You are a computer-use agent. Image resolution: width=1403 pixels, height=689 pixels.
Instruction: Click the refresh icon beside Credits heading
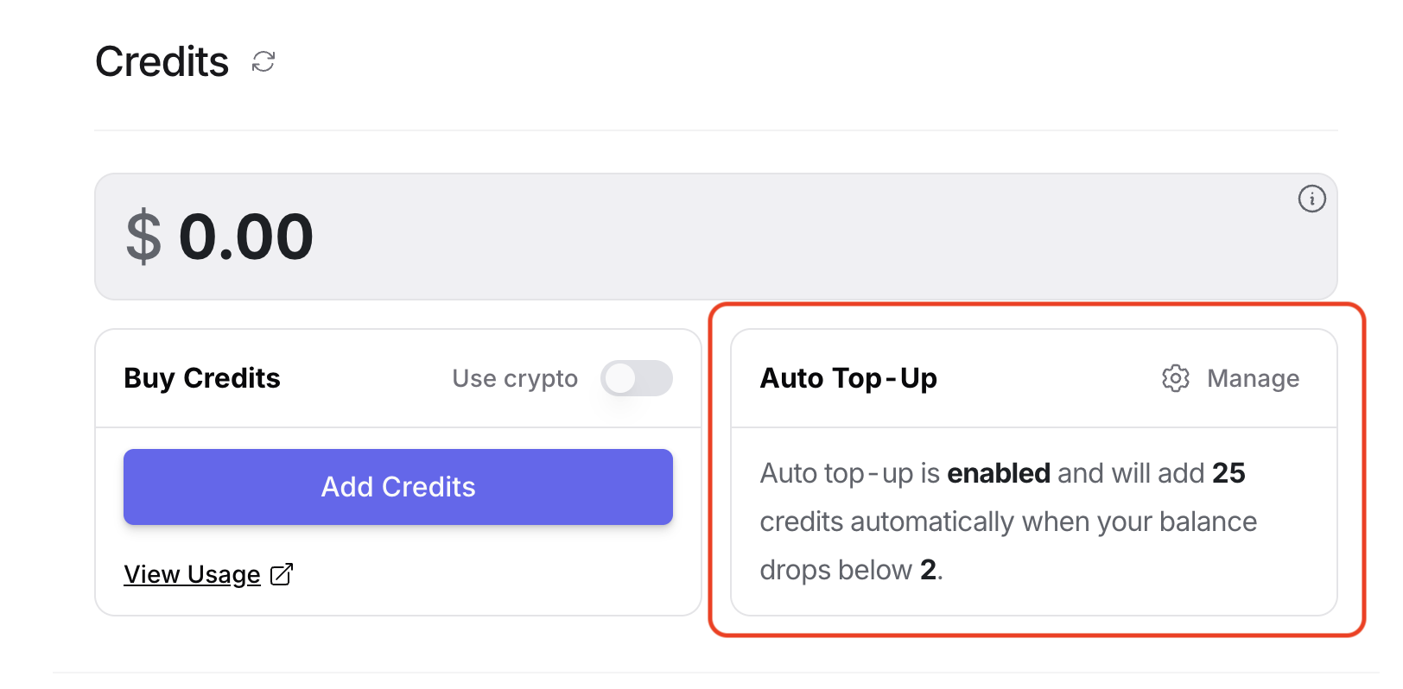coord(263,62)
